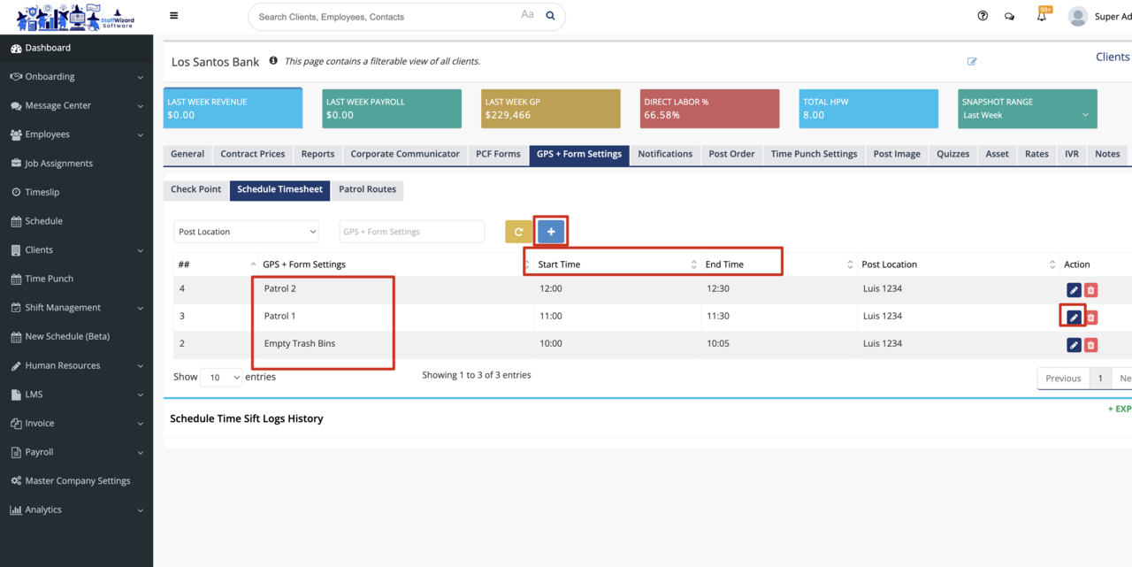This screenshot has height=567, width=1132.
Task: Toggle the hamburger sidebar menu
Action: point(173,16)
